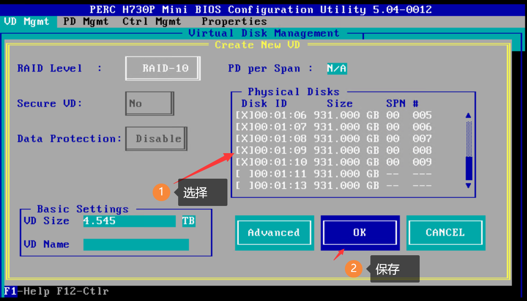Click the empty VD Name input field
Screen dimensions: 527x301
136,245
